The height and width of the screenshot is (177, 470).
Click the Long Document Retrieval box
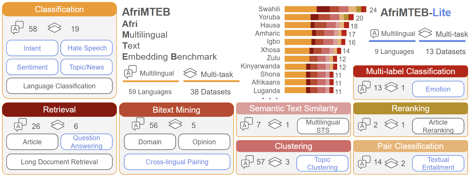click(59, 162)
